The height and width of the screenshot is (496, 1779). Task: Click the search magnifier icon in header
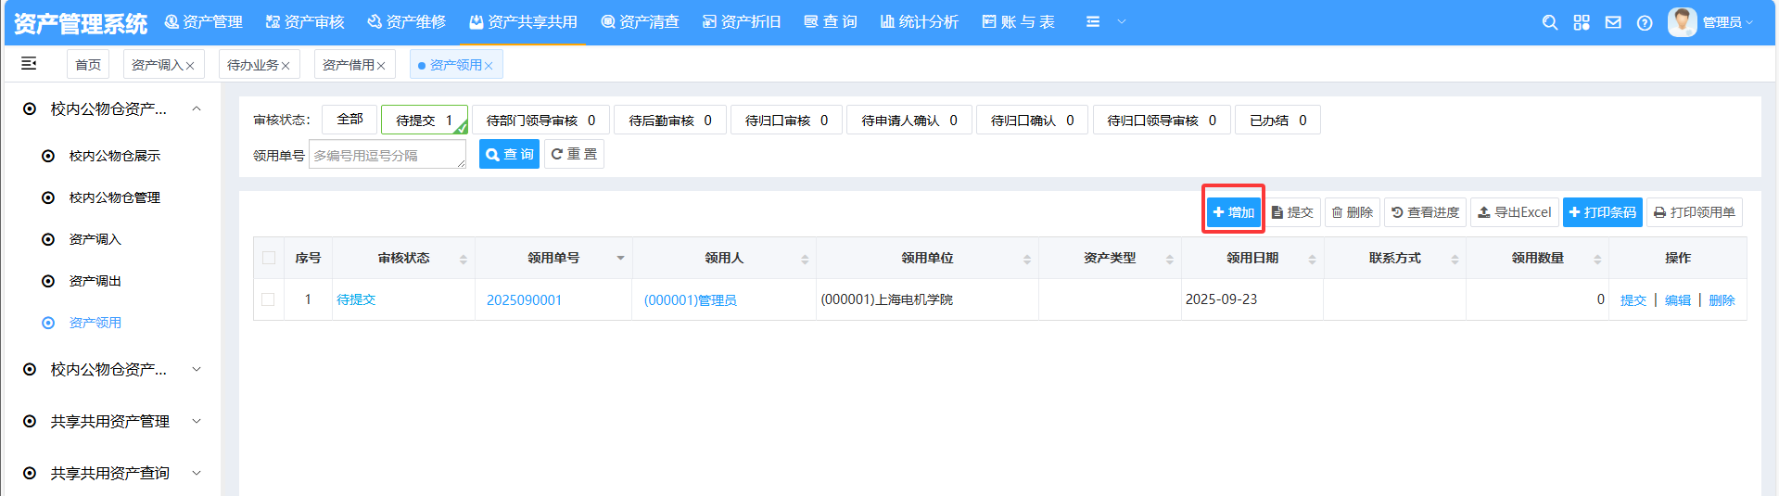pyautogui.click(x=1549, y=22)
